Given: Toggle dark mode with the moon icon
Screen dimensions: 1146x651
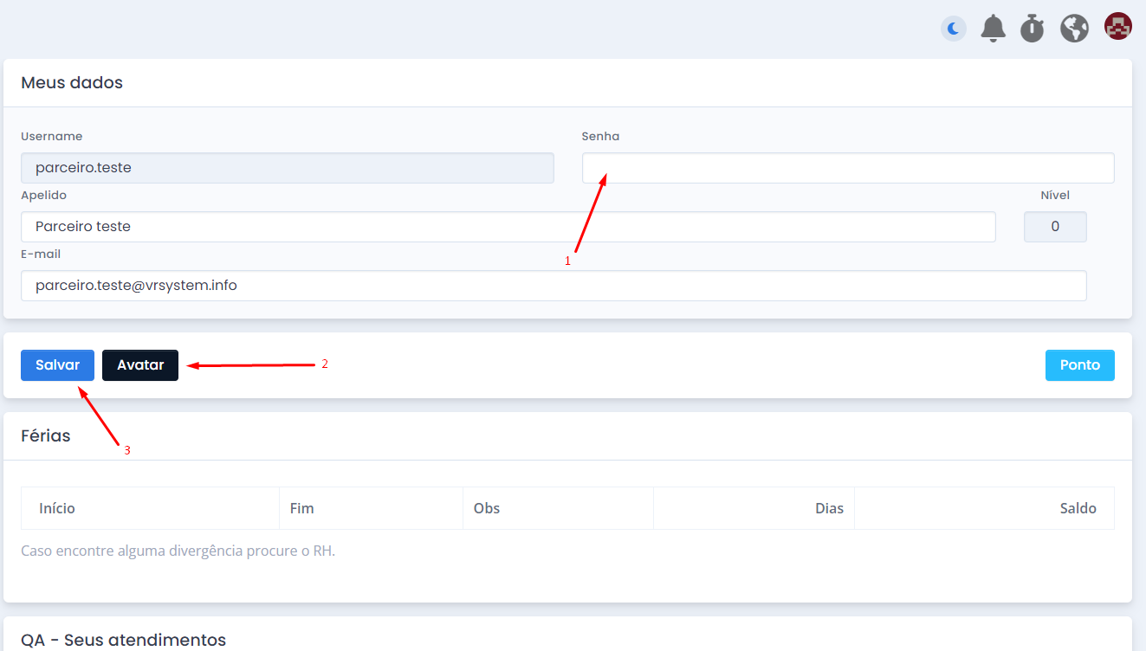Looking at the screenshot, I should coord(954,29).
